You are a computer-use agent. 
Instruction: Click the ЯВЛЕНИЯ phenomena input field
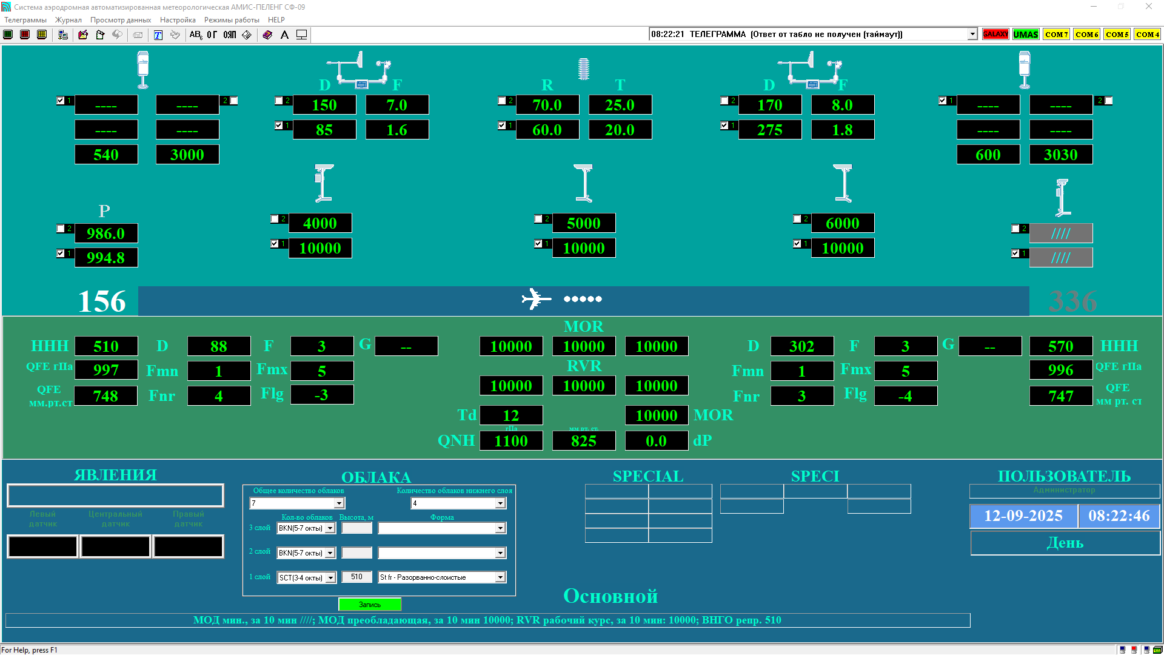[115, 495]
